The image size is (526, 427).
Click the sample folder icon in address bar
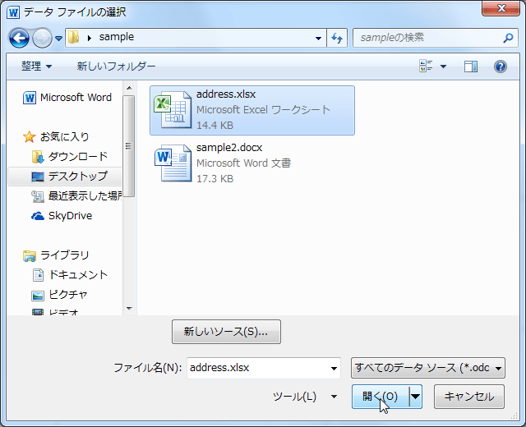point(73,37)
